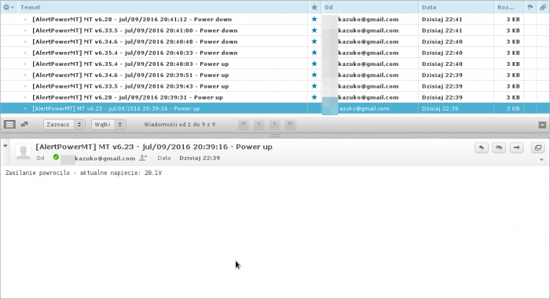Image resolution: width=550 pixels, height=299 pixels.
Task: Open list options gear menu
Action: (x=8, y=7)
